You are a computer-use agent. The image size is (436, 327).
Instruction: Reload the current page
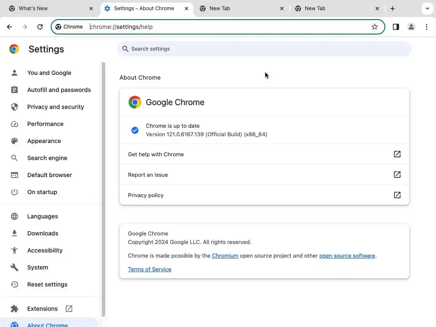(40, 27)
